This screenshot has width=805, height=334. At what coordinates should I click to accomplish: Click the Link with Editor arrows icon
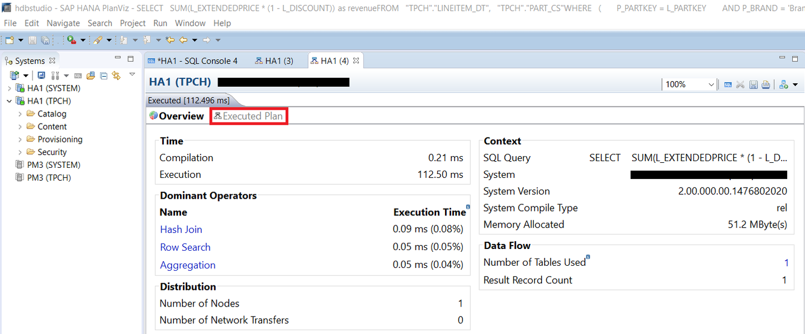pyautogui.click(x=116, y=76)
